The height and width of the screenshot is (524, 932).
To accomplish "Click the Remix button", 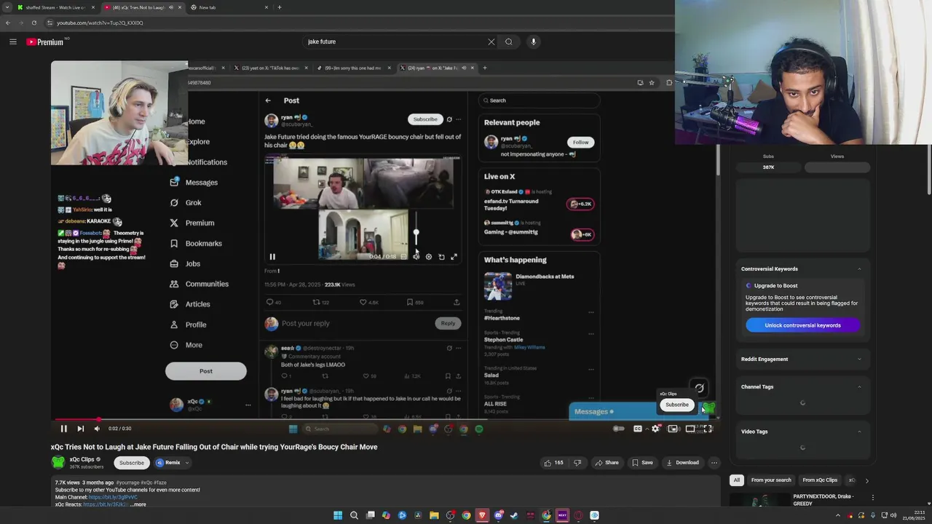I will 167,463.
